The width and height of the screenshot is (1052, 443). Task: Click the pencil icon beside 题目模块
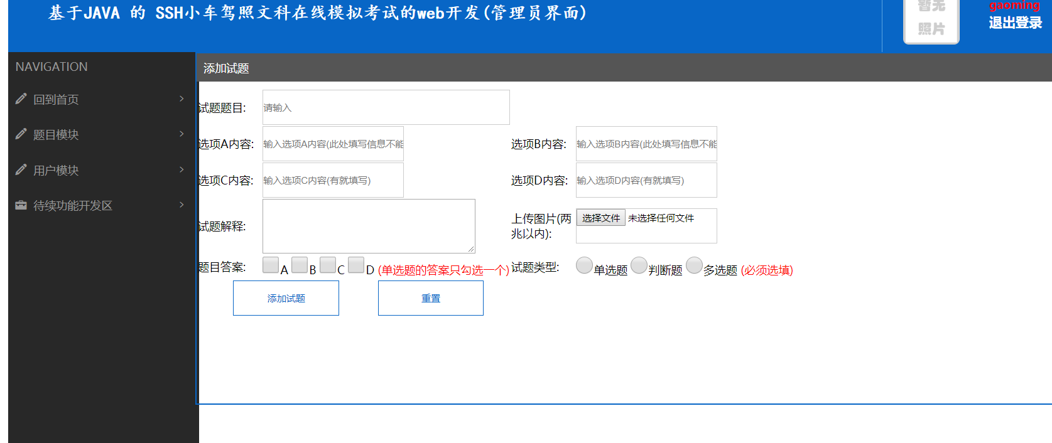coord(21,134)
